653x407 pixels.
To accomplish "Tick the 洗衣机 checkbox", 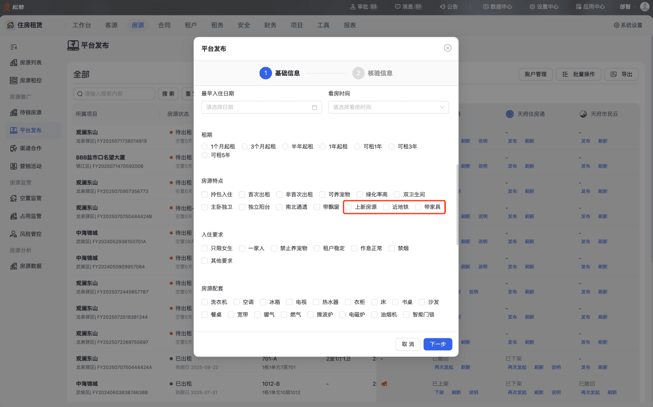I will pos(204,302).
